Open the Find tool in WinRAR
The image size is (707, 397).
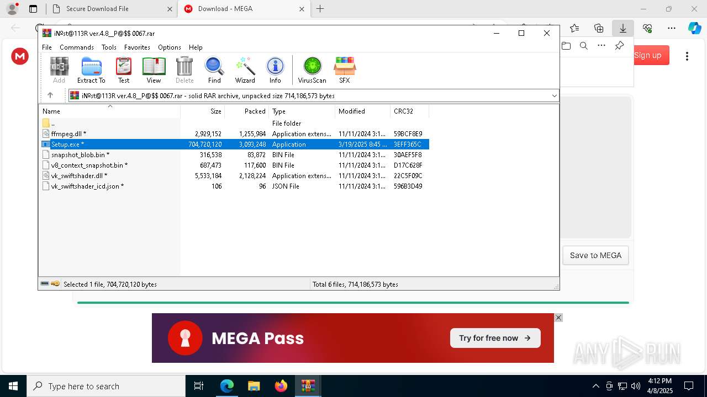tap(214, 70)
